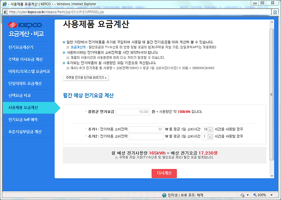281x200 pixels.
Task: Go to 단일아파트 요금계산
Action: point(25,83)
